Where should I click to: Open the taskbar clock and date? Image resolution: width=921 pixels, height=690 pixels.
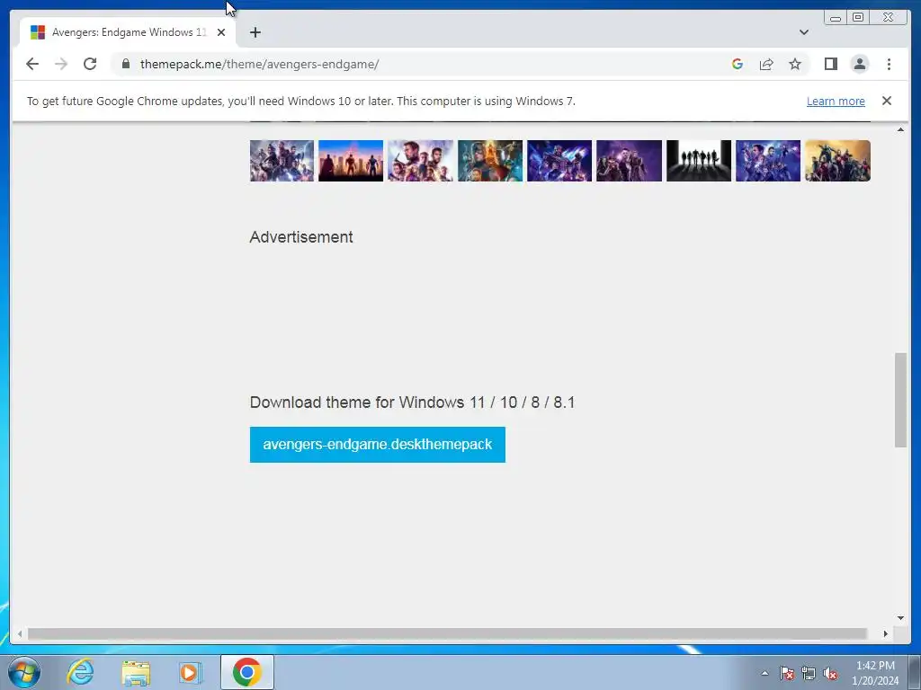(x=875, y=673)
